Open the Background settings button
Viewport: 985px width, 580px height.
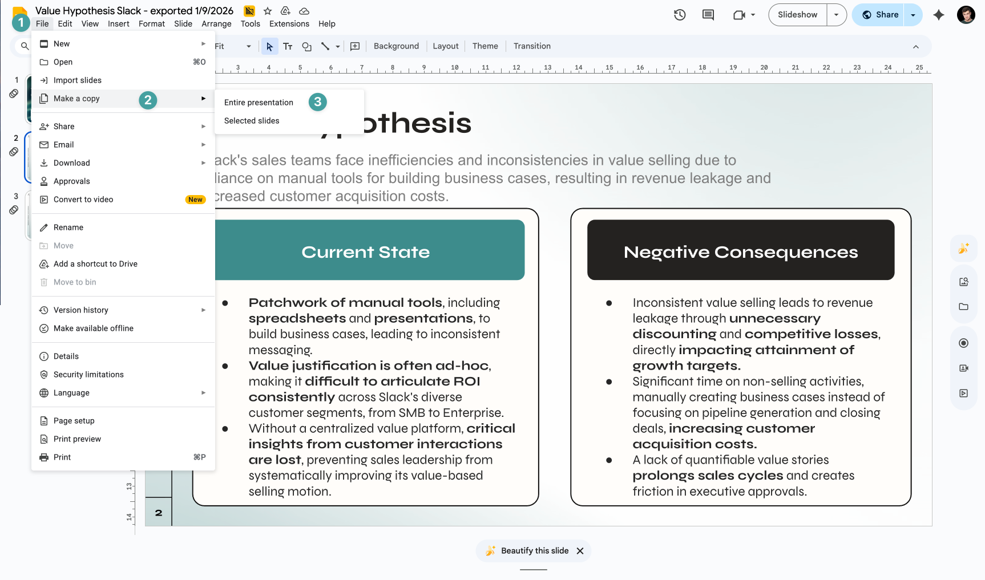point(396,46)
